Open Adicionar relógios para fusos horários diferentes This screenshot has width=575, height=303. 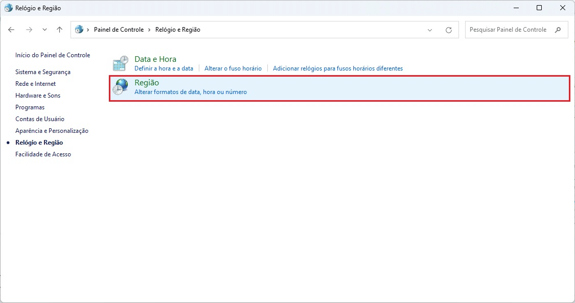(x=337, y=68)
